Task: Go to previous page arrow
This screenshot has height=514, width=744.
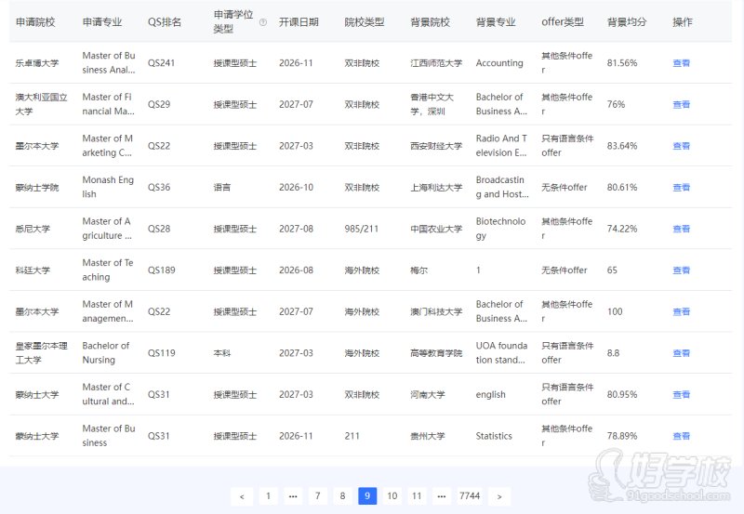Action: 242,496
